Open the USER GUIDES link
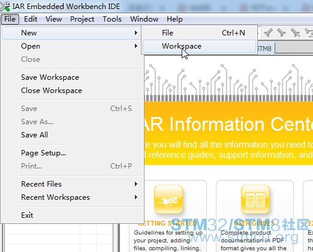Image resolution: width=313 pixels, height=252 pixels. [x=254, y=223]
